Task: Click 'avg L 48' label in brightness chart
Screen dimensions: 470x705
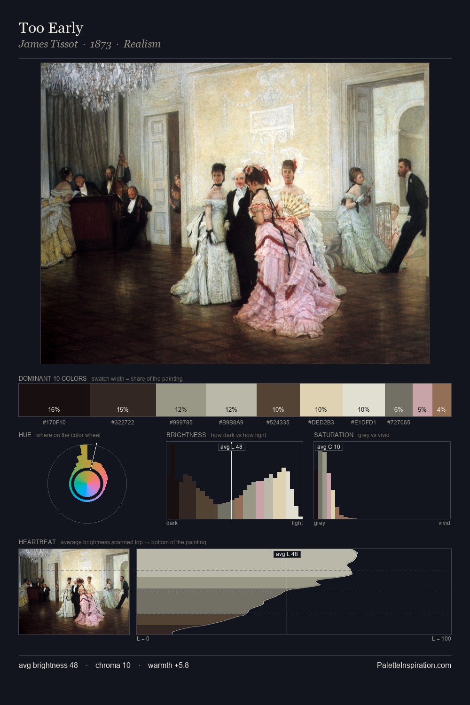Action: click(232, 446)
